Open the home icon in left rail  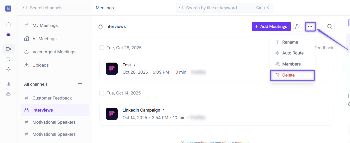[9, 24]
